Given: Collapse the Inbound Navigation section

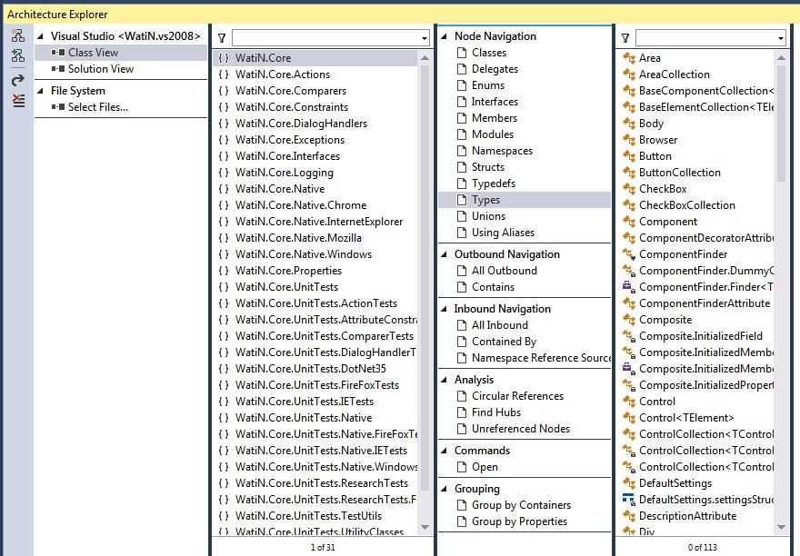Looking at the screenshot, I should (444, 309).
